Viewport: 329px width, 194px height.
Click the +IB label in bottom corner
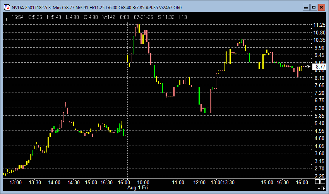(x=322, y=188)
